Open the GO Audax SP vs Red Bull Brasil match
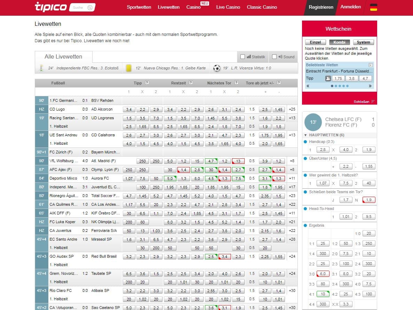Screen dimensions: 413x310 (x=83, y=256)
